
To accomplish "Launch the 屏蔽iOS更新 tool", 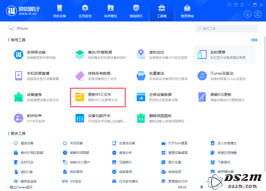I will 221,97.
